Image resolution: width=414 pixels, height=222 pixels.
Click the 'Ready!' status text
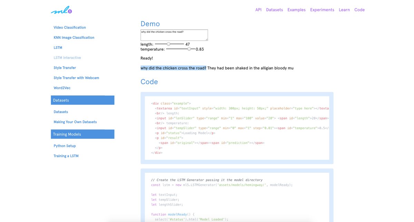click(147, 58)
